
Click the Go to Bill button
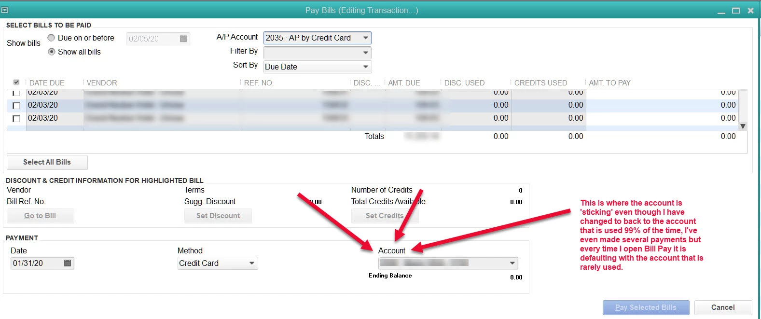point(40,216)
